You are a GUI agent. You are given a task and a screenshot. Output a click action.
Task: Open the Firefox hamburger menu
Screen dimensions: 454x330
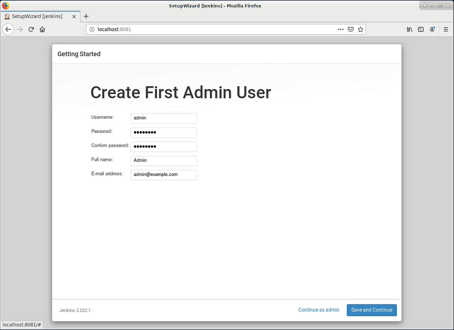tap(446, 29)
